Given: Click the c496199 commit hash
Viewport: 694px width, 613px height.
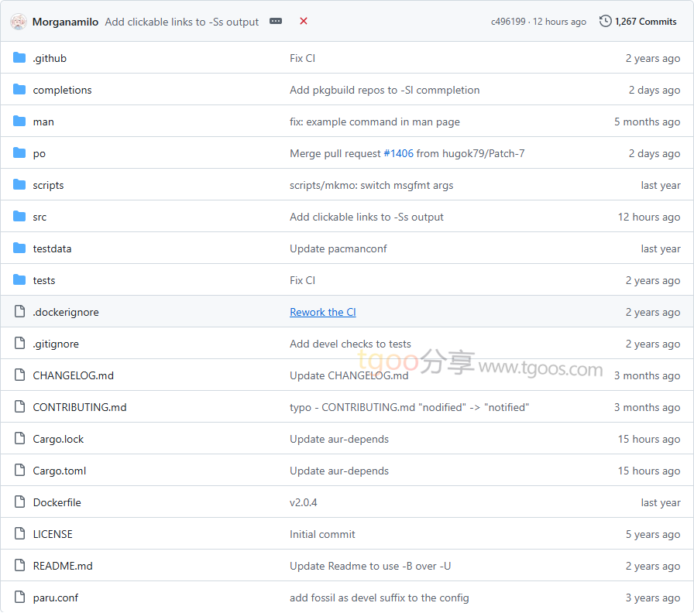Looking at the screenshot, I should pos(508,22).
